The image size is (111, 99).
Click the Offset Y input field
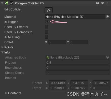point(79,42)
